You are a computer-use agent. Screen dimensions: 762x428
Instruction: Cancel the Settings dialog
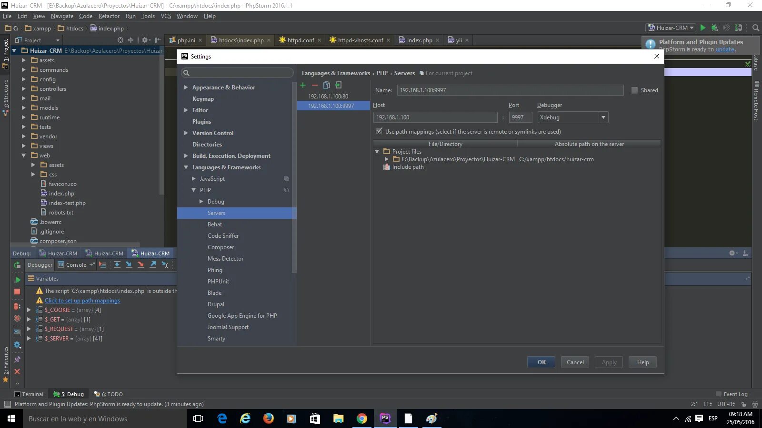click(x=575, y=362)
